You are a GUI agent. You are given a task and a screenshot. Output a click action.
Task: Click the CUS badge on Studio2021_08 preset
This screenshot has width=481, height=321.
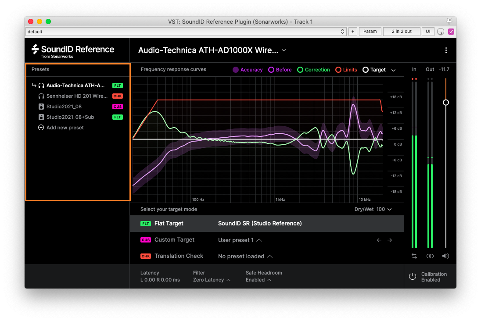pos(118,107)
